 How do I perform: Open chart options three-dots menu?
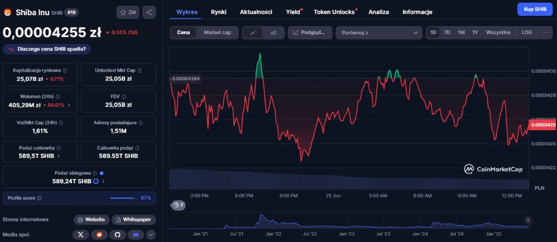click(x=546, y=32)
